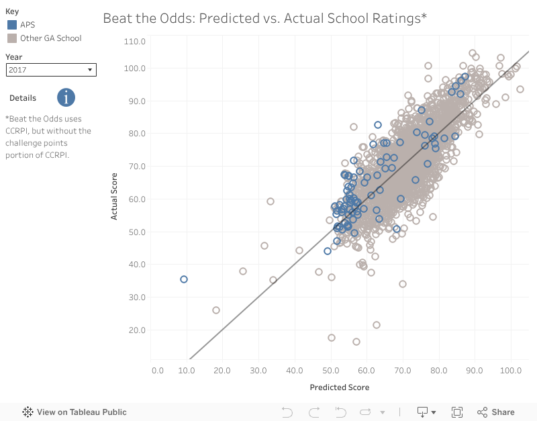The image size is (537, 421).
Task: Open the View on Tableau Public link
Action: pos(81,412)
